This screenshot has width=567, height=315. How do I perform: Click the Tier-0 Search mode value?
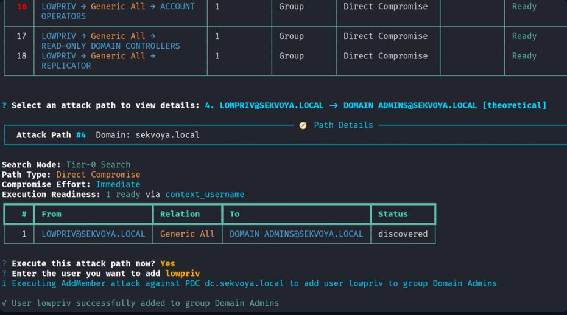click(98, 165)
